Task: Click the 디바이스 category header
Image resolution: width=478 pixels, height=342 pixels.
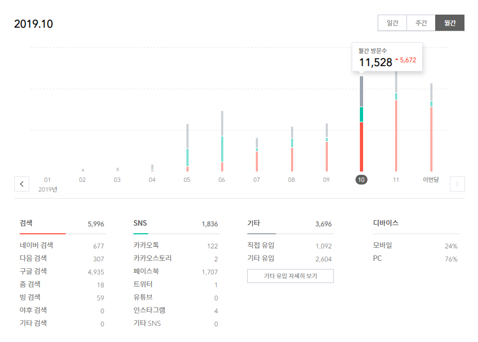Action: coord(386,223)
